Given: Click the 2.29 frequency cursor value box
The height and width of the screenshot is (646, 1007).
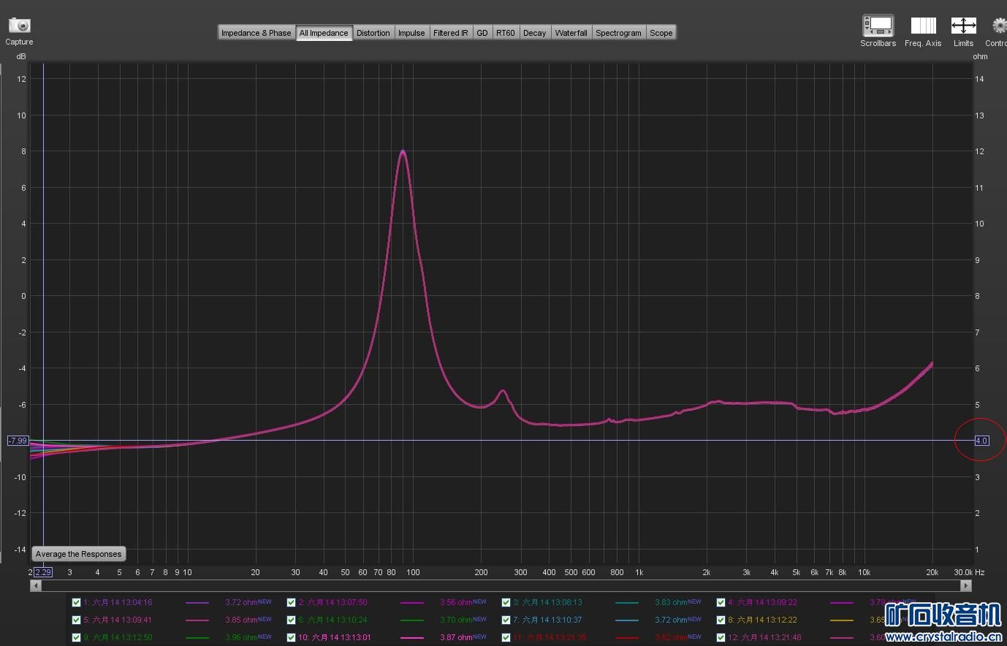Looking at the screenshot, I should pyautogui.click(x=43, y=572).
